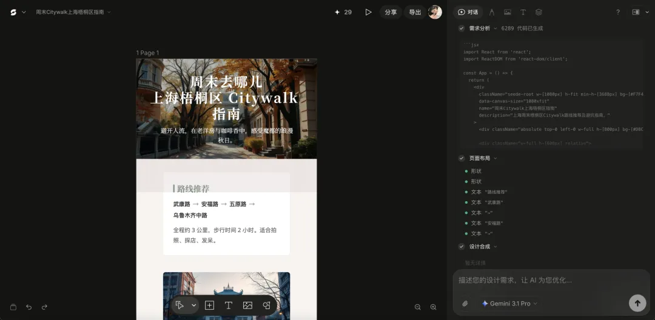Toggle the 页面布局 check circle
The width and height of the screenshot is (655, 320).
point(462,158)
